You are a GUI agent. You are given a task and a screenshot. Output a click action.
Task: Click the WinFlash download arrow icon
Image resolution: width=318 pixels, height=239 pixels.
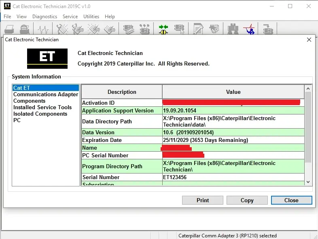click(x=268, y=29)
